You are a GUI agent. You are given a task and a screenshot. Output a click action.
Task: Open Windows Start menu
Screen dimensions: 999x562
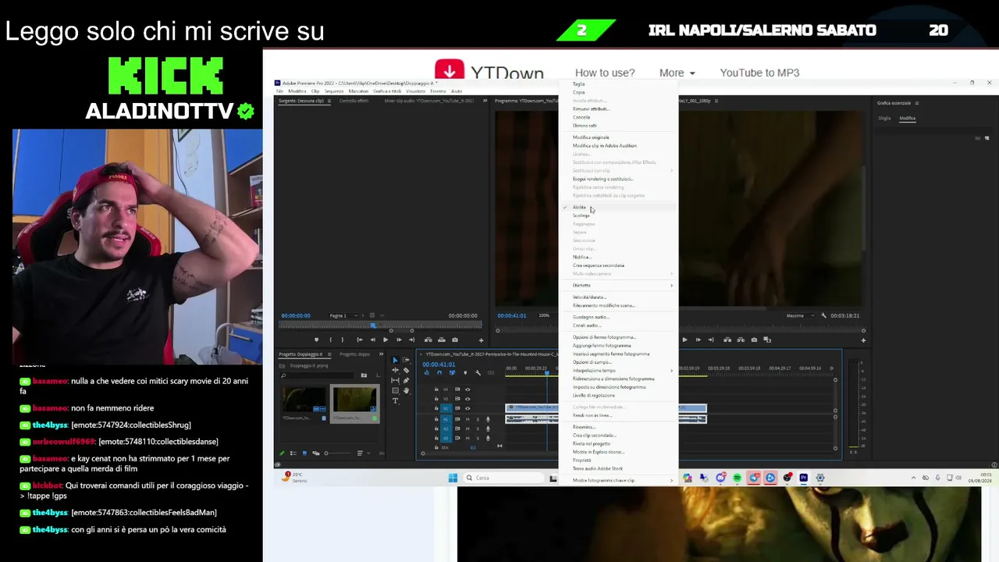[453, 478]
